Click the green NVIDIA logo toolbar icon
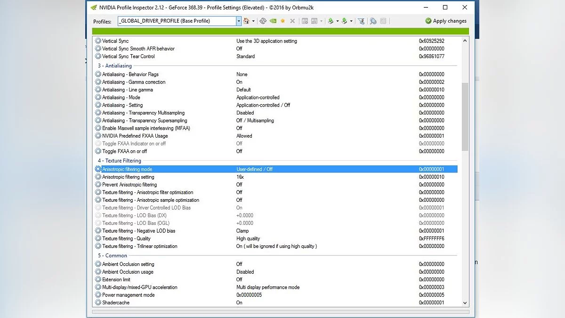The image size is (565, 318). [273, 21]
